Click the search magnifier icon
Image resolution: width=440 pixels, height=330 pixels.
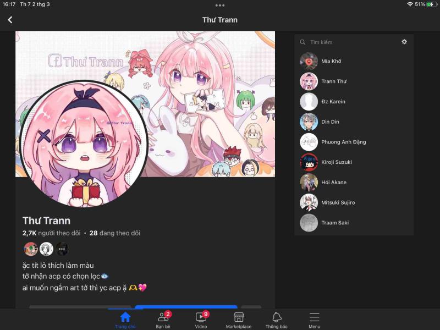tap(302, 42)
